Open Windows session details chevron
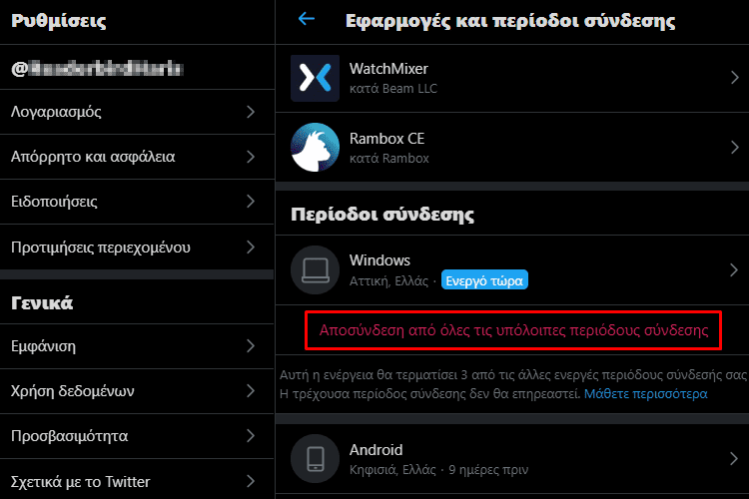The width and height of the screenshot is (749, 499). tap(735, 269)
